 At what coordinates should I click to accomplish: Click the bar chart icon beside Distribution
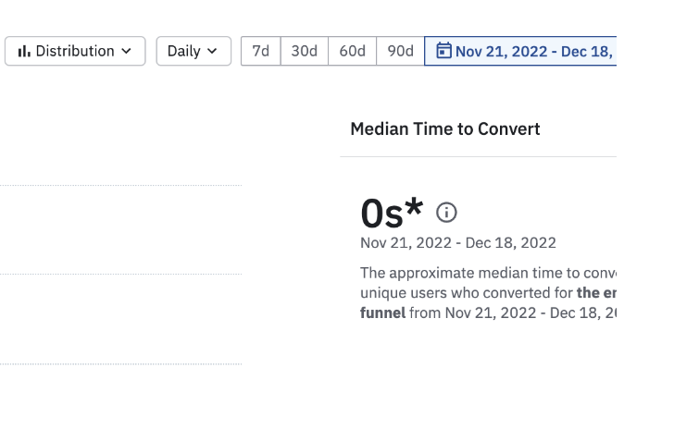tap(24, 52)
